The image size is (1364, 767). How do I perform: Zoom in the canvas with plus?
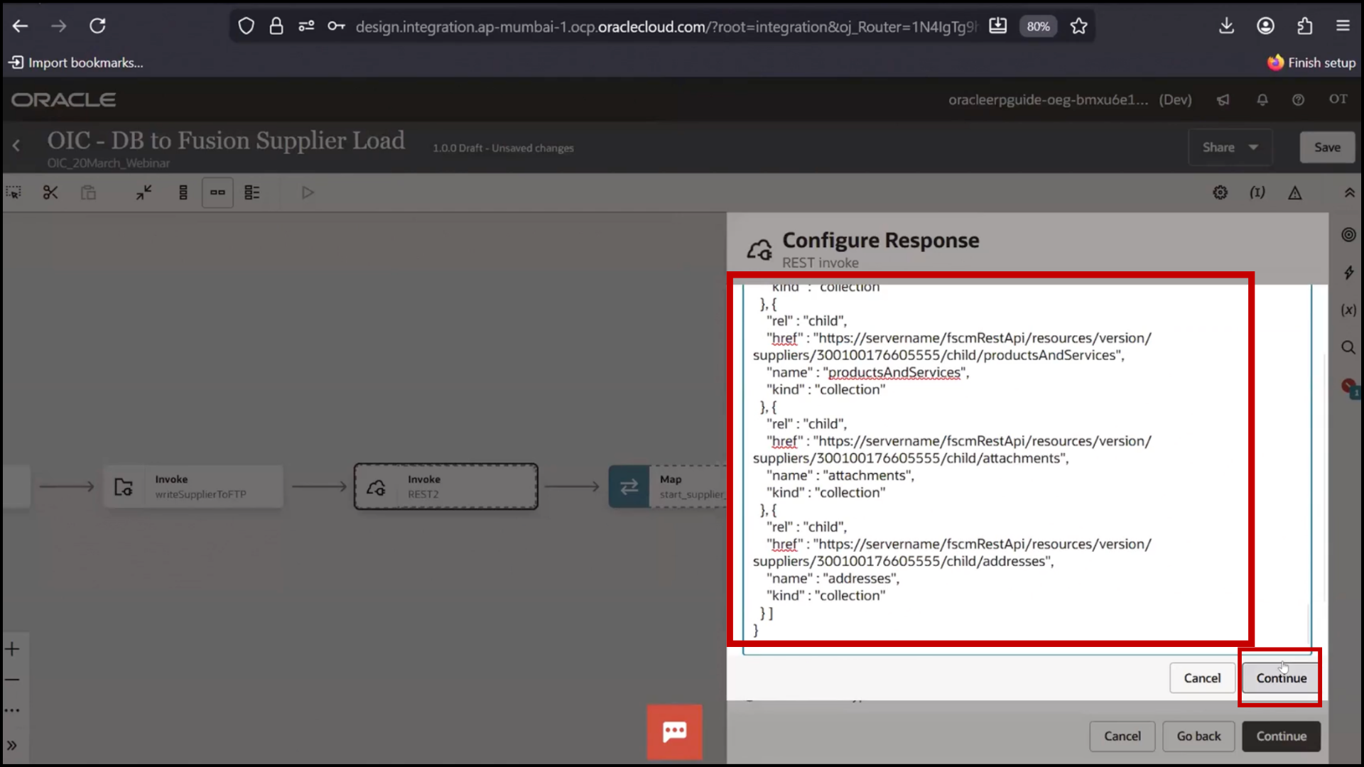pyautogui.click(x=12, y=648)
